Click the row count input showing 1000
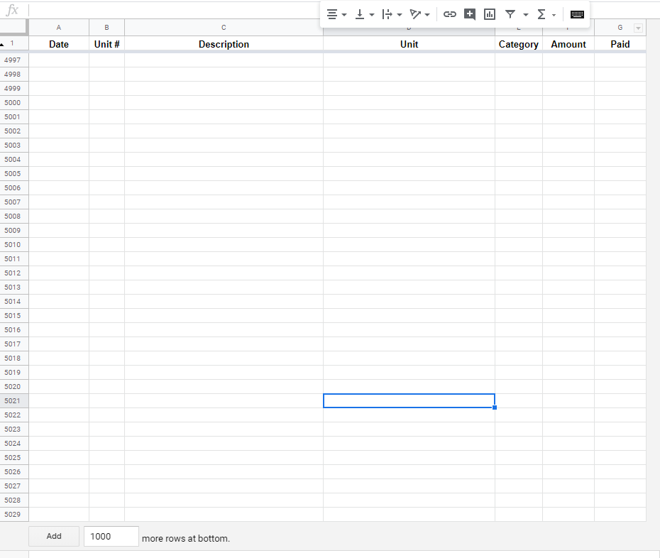The height and width of the screenshot is (558, 660). (x=111, y=536)
